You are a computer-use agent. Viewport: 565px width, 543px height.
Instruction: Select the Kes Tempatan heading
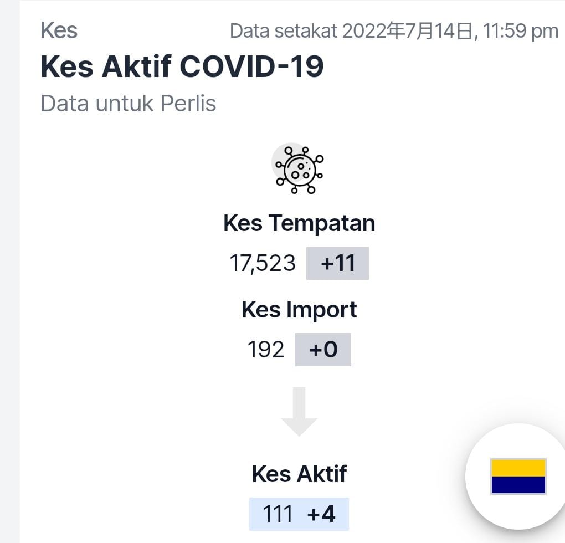click(299, 223)
